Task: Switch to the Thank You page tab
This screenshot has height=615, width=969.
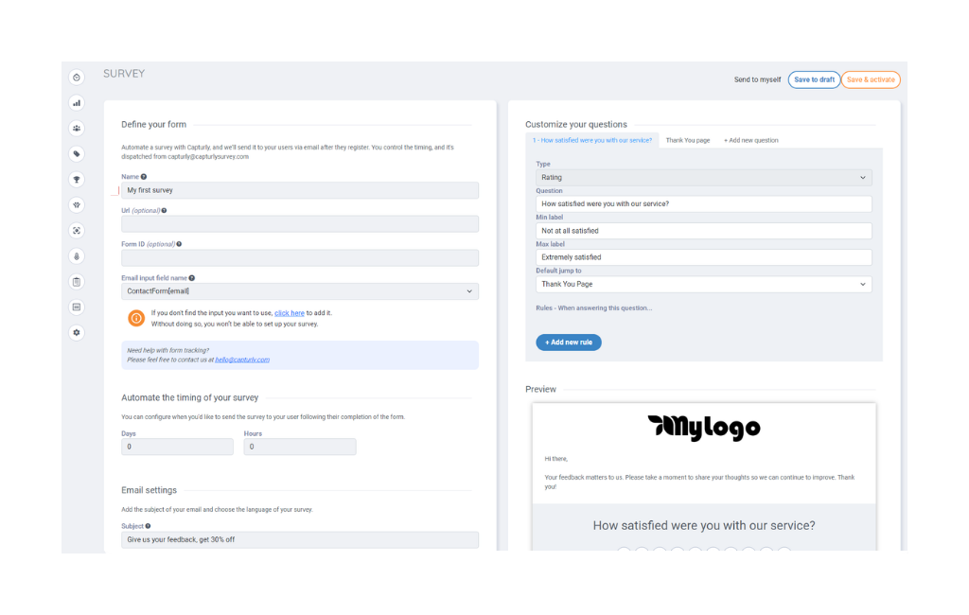Action: [688, 140]
